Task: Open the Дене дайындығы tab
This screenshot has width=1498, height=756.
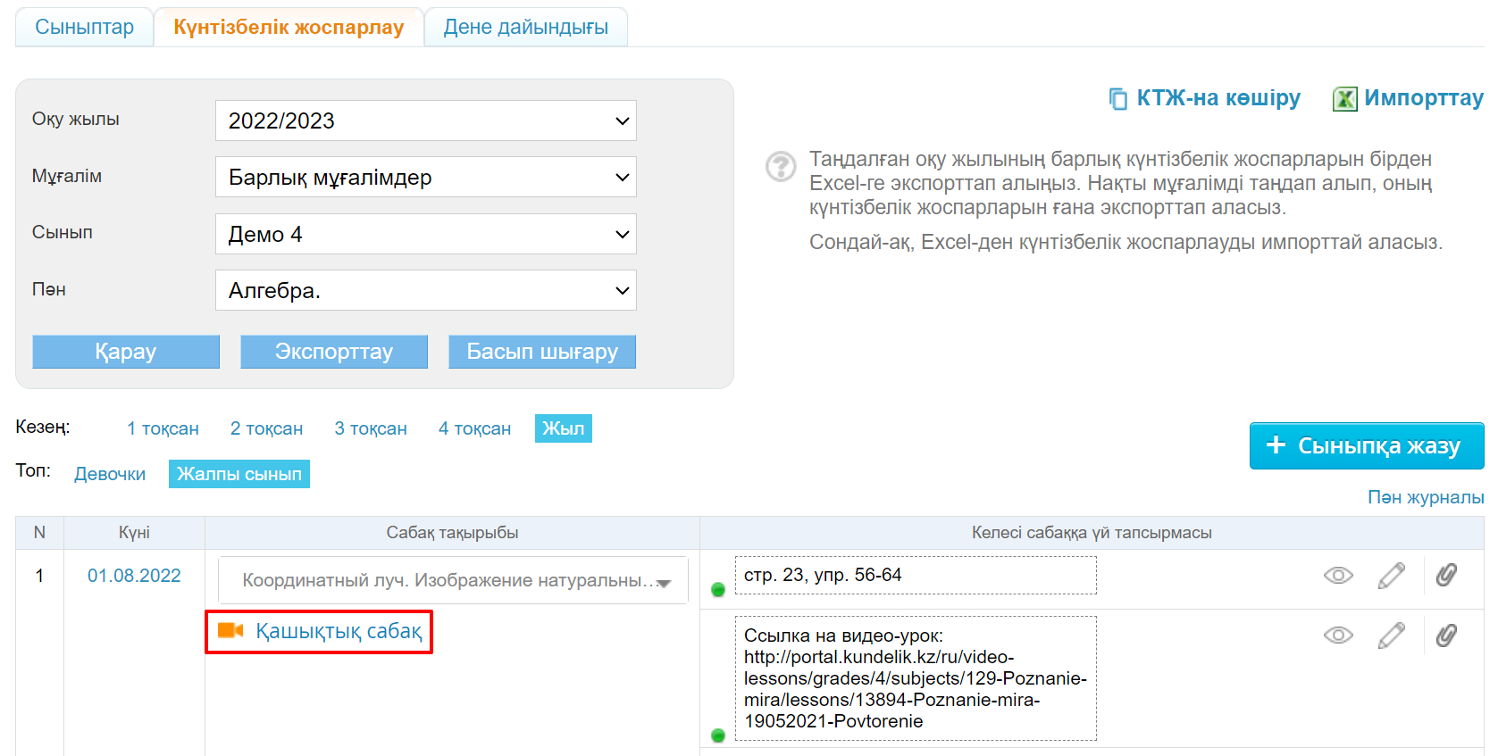Action: 525,27
